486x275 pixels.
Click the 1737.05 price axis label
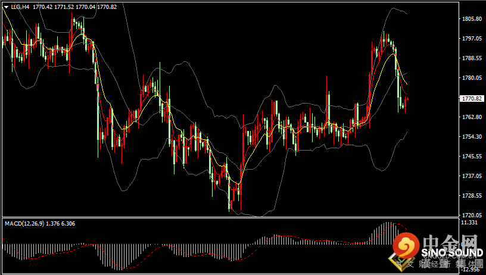(472, 176)
